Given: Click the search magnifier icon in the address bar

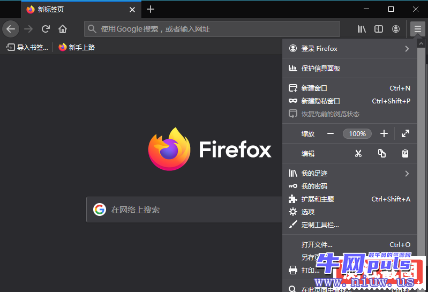Looking at the screenshot, I should point(92,29).
